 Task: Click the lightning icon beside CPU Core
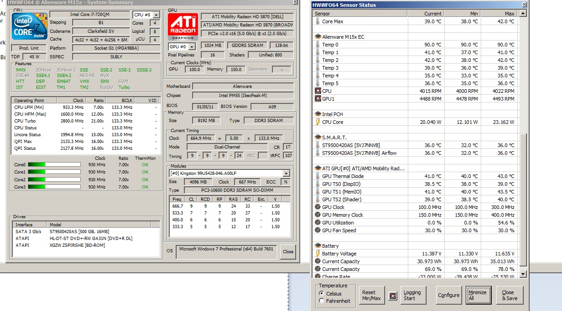click(318, 122)
